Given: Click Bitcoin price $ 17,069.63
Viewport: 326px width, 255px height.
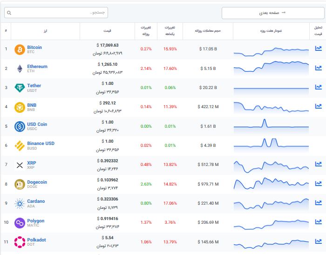Looking at the screenshot, I should (x=107, y=45).
